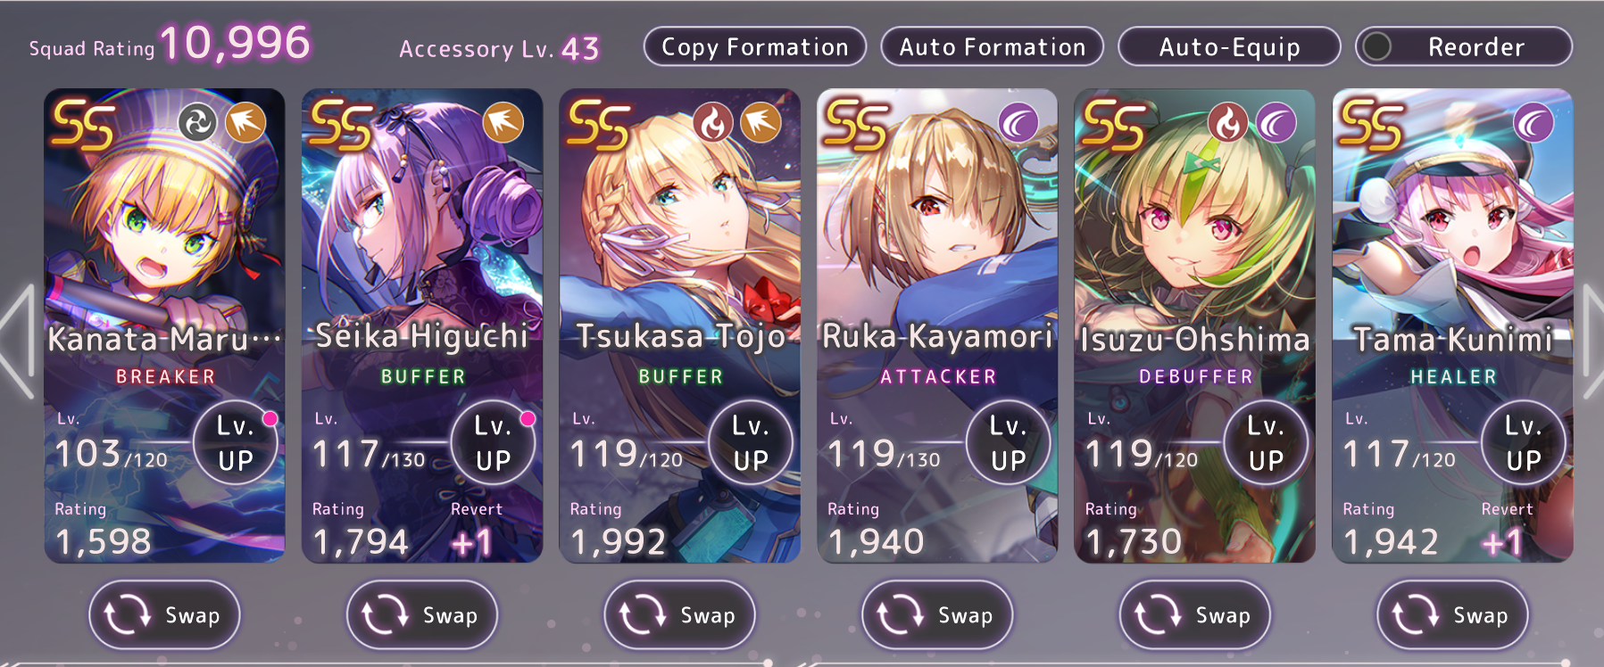The height and width of the screenshot is (667, 1604).
Task: Click the fire element icon on Tsukasa Tojo
Action: (713, 123)
